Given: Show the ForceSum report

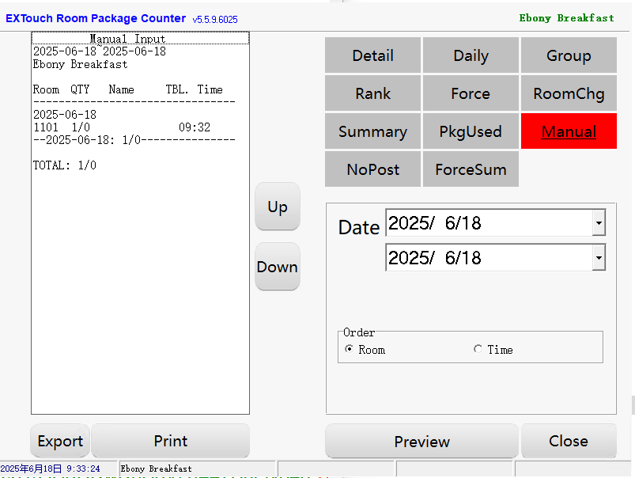Looking at the screenshot, I should pos(471,169).
